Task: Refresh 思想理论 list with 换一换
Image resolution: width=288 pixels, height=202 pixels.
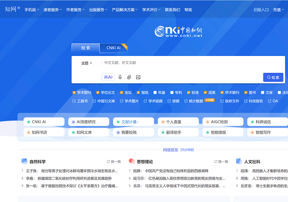Action: (x=221, y=161)
